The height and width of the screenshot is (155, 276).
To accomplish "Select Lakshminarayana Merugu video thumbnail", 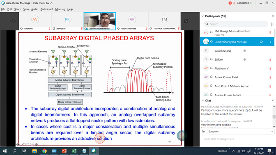I will click(100, 21).
